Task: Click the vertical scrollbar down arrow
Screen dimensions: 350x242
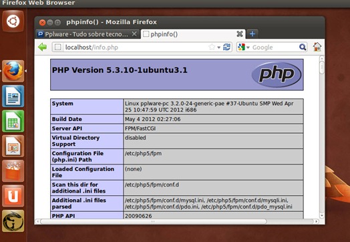Action: (x=322, y=215)
